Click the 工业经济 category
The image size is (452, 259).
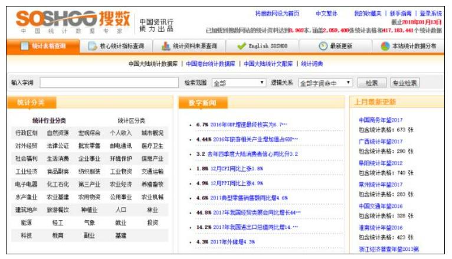click(27, 172)
